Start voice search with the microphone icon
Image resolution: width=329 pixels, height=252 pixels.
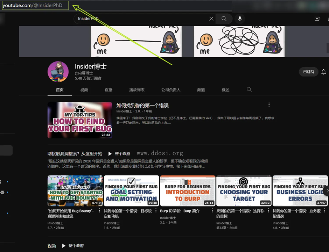[x=240, y=19]
